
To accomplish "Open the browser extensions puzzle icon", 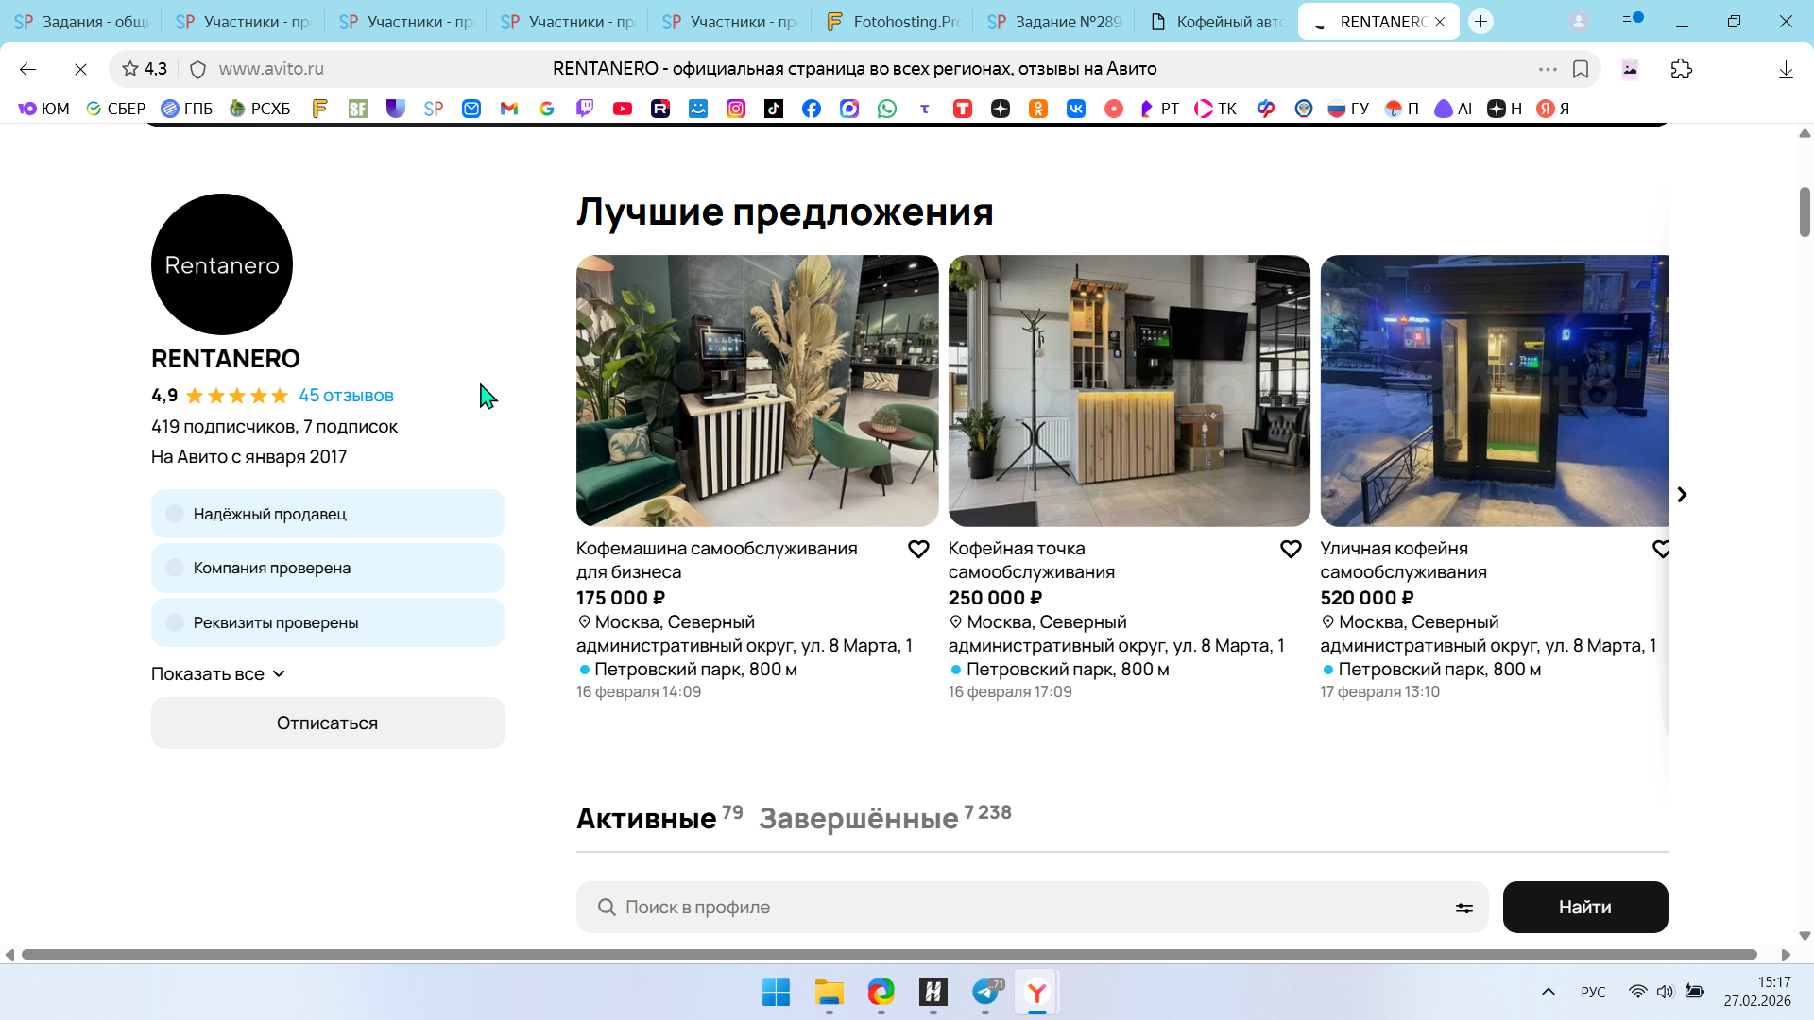I will (1682, 69).
